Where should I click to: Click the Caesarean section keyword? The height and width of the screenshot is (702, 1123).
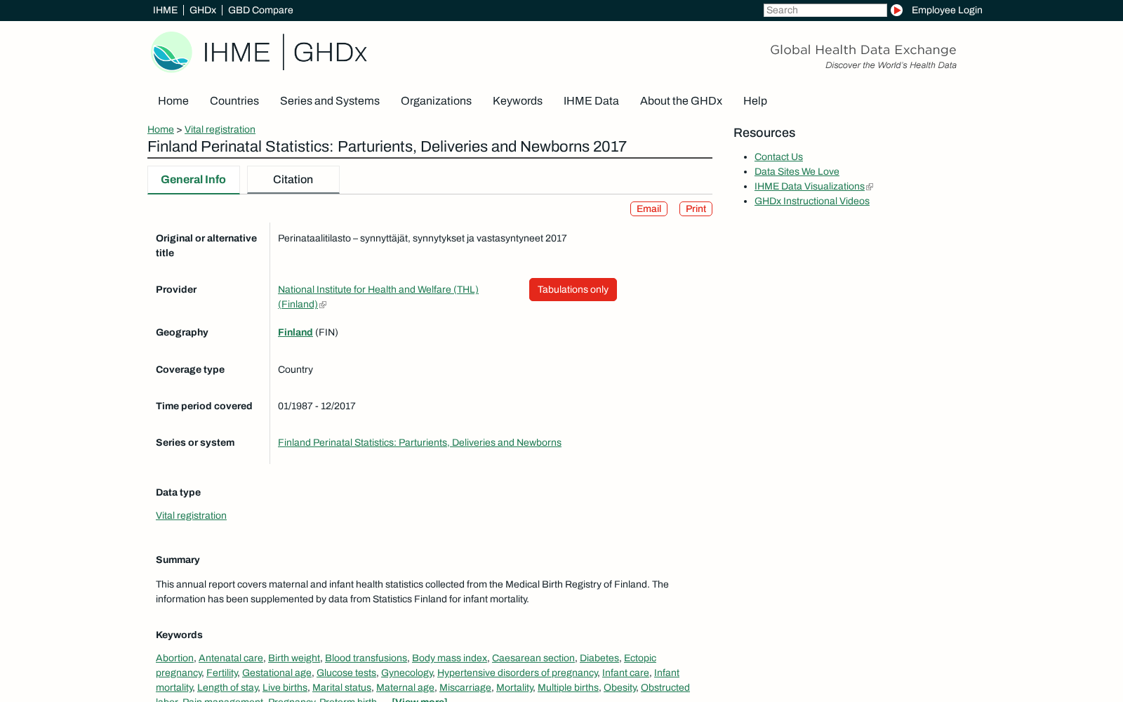coord(533,658)
